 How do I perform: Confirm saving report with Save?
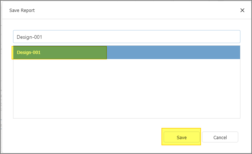click(x=181, y=137)
